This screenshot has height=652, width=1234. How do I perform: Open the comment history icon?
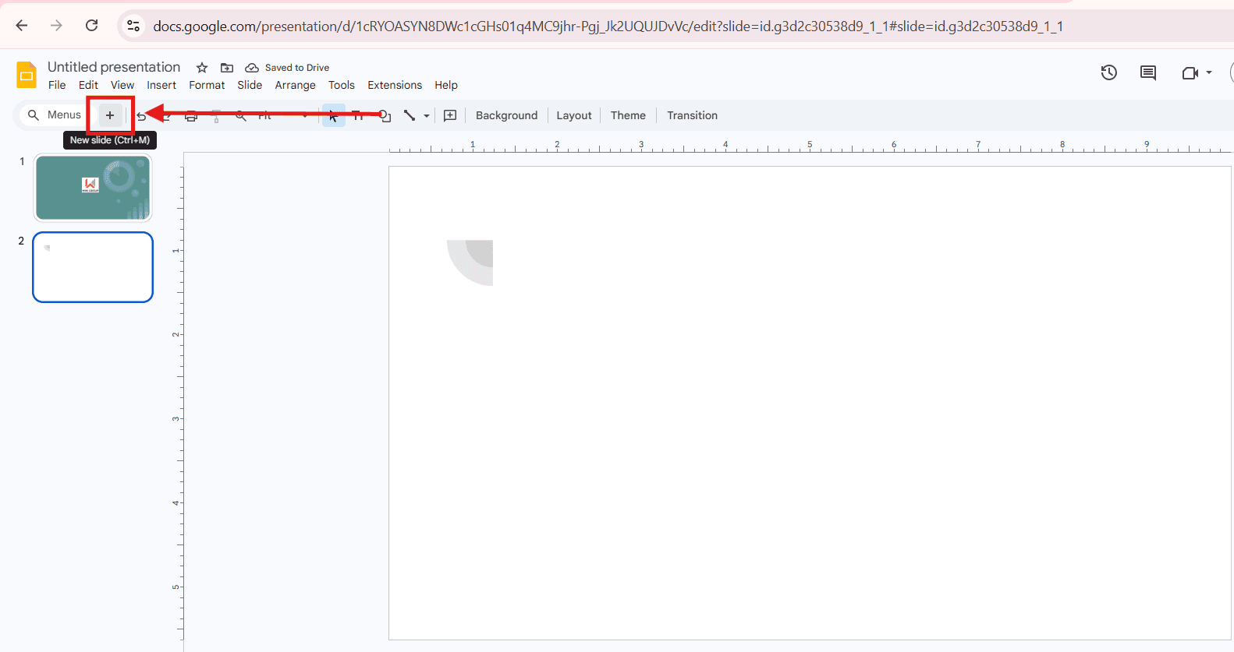(x=1148, y=72)
